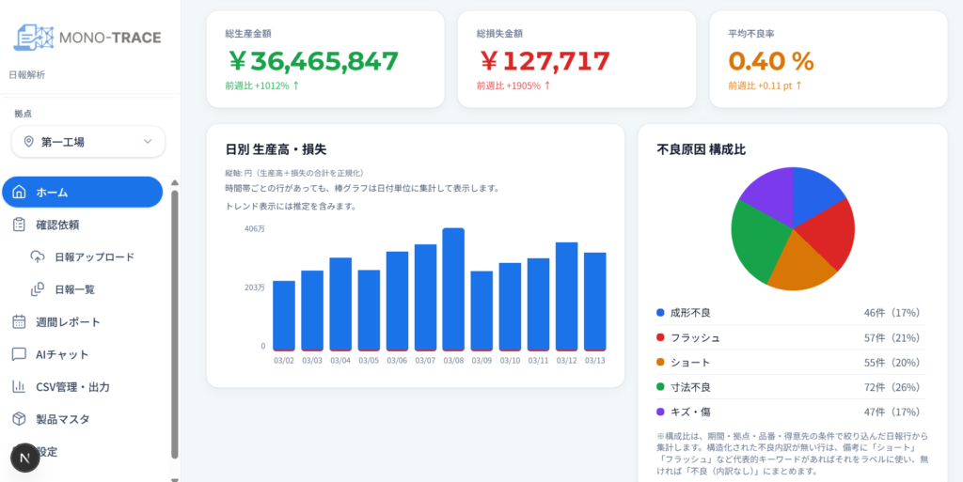Click the MONO-TRACE logo
The height and width of the screenshot is (482, 963).
(x=87, y=38)
